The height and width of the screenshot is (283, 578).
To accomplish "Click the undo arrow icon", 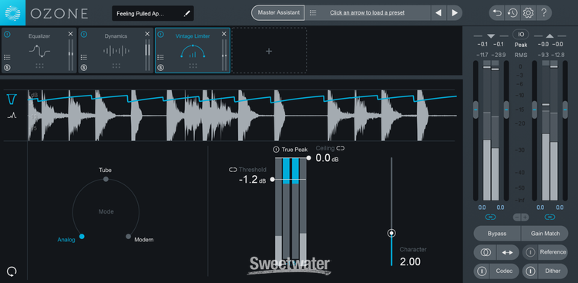I will [x=497, y=13].
